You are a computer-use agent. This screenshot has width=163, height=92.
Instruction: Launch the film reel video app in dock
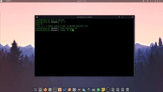[74, 90]
